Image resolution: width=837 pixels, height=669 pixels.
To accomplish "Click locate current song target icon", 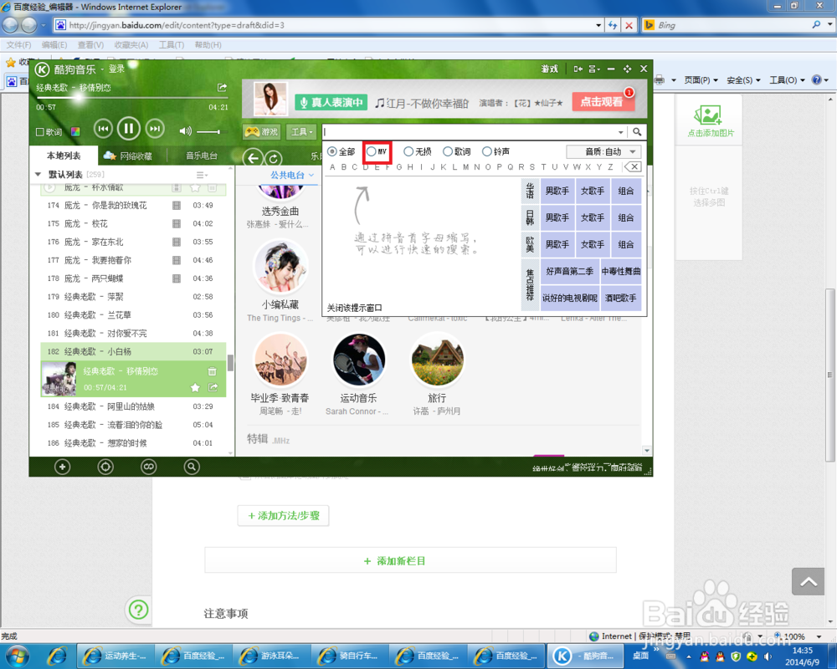I will click(x=105, y=467).
